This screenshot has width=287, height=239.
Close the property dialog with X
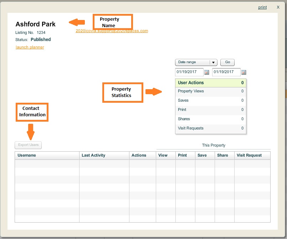(x=278, y=7)
